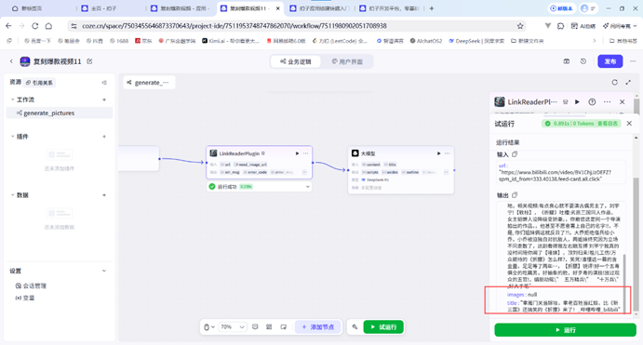The width and height of the screenshot is (643, 345).
Task: Open LinkReaderPlugin node more options
Action: click(x=305, y=153)
